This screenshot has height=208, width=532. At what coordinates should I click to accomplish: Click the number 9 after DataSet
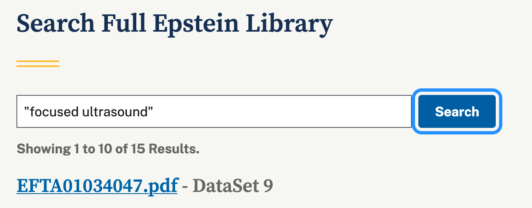tap(268, 186)
